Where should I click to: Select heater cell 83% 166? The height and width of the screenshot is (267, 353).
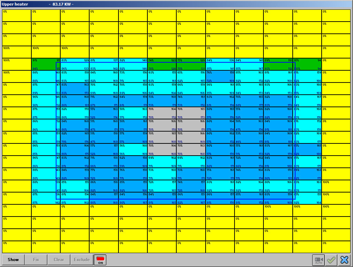278,89
